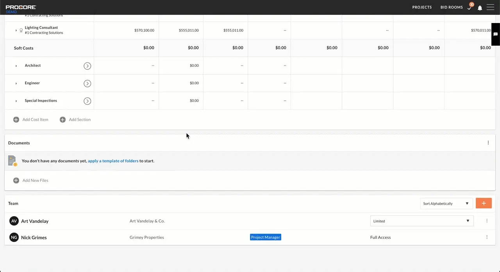This screenshot has width=500, height=272.
Task: Click the Team section title
Action: pos(13,203)
